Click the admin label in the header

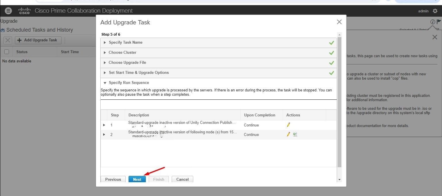coord(423,11)
